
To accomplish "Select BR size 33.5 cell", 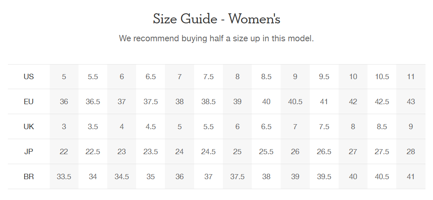I will [64, 177].
